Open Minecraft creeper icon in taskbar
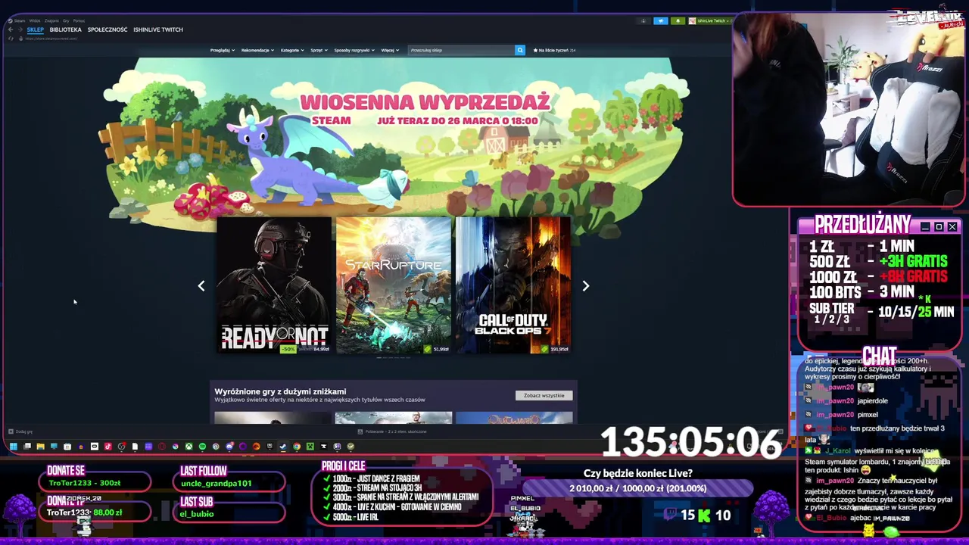The width and height of the screenshot is (969, 545). point(310,447)
